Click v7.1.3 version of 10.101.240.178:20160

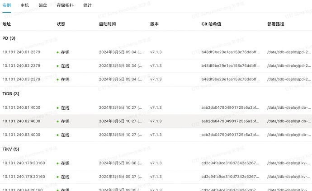tap(156, 163)
